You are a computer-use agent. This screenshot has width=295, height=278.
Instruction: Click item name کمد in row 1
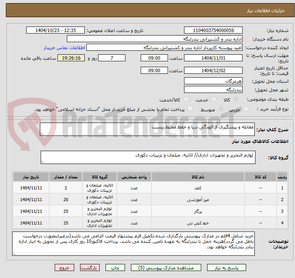point(198,188)
